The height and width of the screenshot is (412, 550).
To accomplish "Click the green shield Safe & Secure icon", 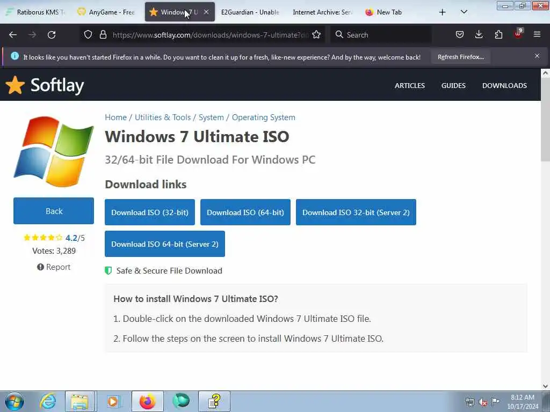I will (x=108, y=270).
